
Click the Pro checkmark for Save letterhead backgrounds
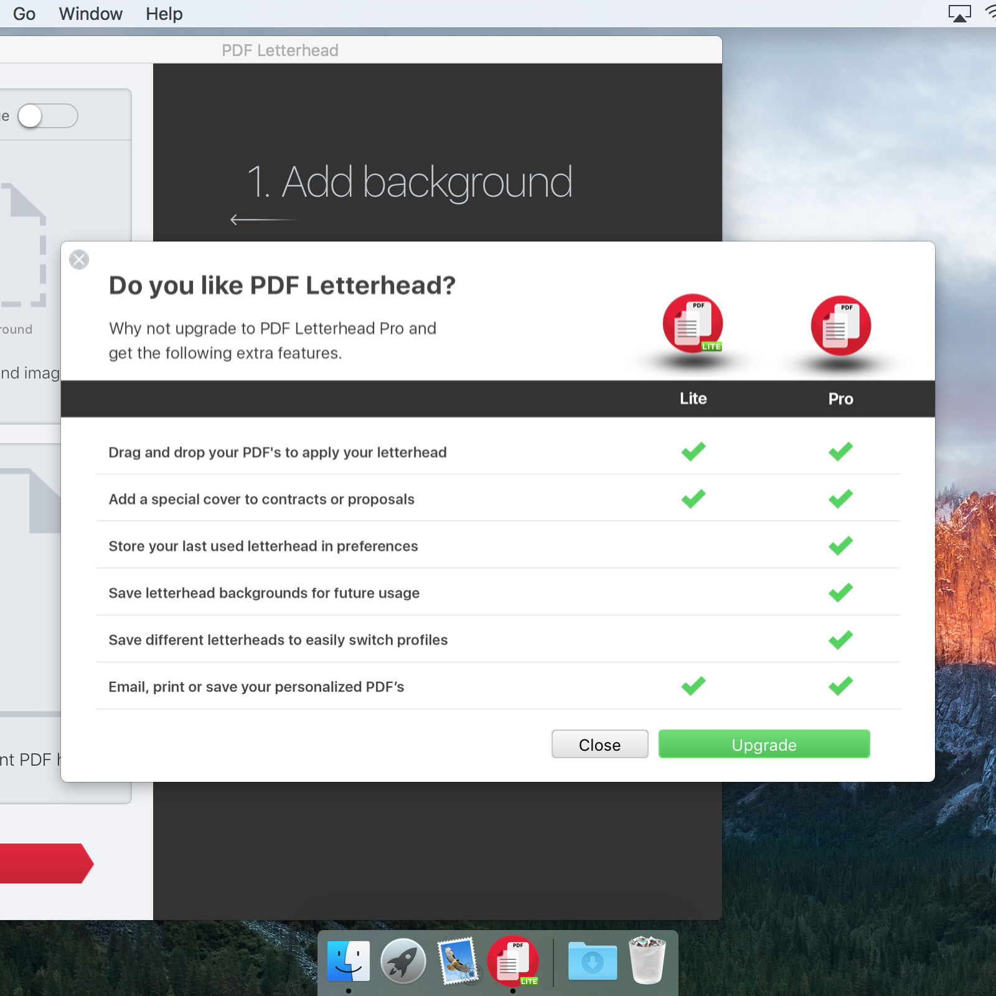[840, 592]
